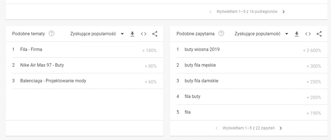This screenshot has width=331, height=140.
Task: Open help for Podobne tematy
Action: point(51,33)
